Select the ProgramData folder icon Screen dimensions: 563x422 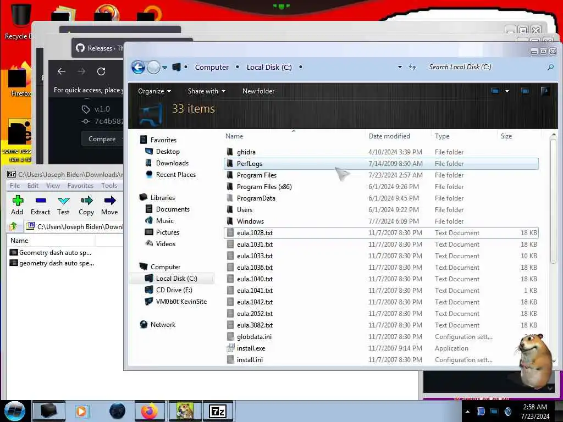pyautogui.click(x=230, y=198)
